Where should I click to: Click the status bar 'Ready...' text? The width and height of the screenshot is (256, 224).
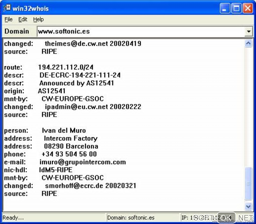tap(13, 218)
